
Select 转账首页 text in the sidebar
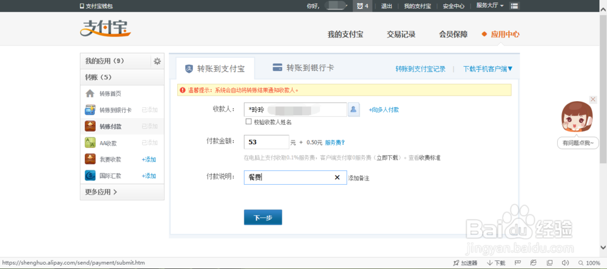pyautogui.click(x=110, y=93)
